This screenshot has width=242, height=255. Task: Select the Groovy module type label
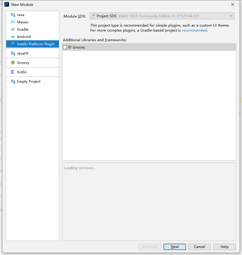coord(23,63)
